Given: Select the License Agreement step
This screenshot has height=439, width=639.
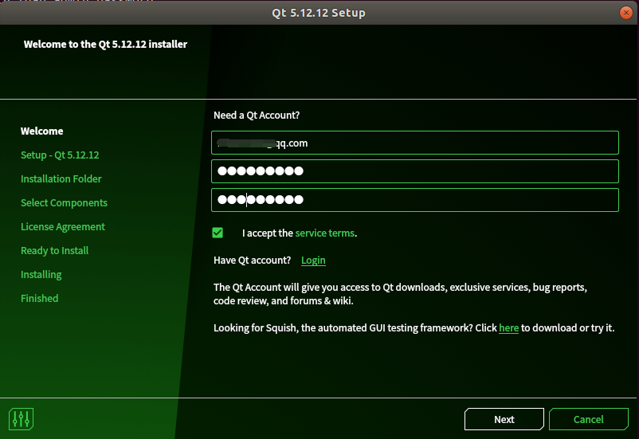Looking at the screenshot, I should [x=63, y=226].
